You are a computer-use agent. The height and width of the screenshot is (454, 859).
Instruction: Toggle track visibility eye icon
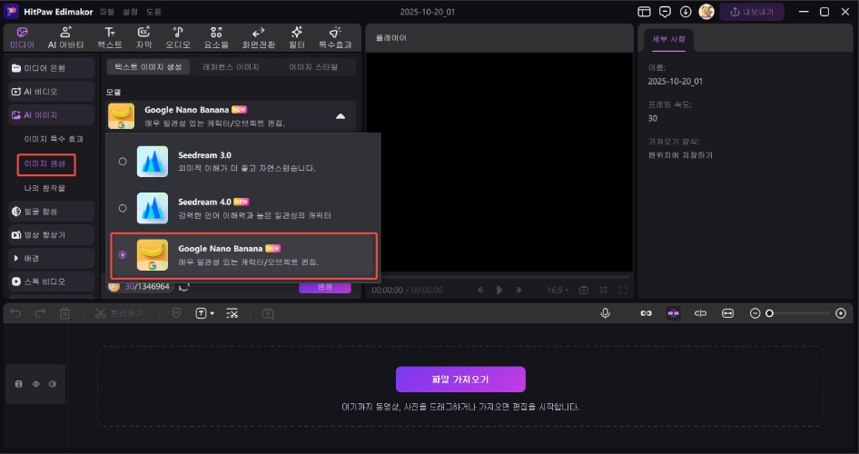pyautogui.click(x=35, y=384)
